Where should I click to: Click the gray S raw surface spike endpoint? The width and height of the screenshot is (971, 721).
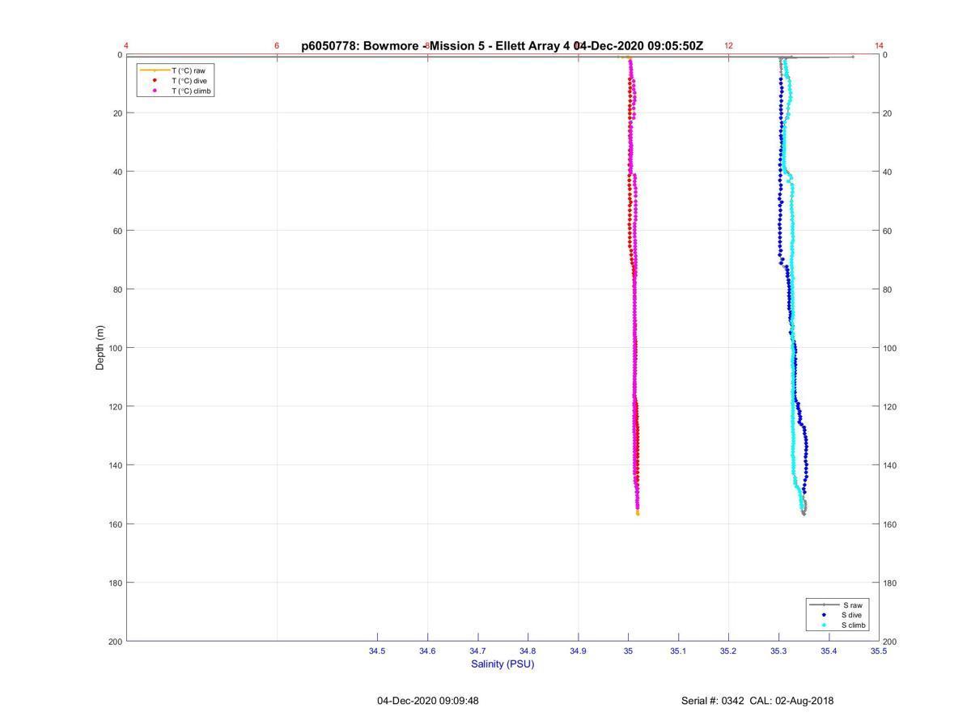click(853, 57)
